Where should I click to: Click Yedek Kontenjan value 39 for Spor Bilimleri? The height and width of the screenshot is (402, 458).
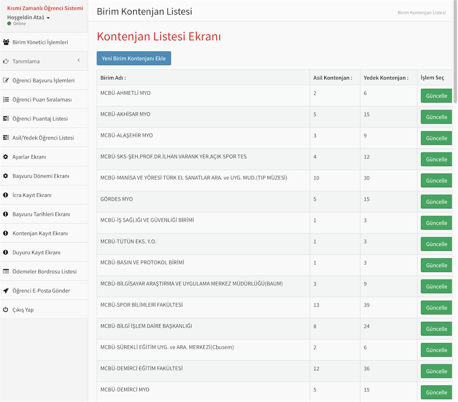[366, 305]
